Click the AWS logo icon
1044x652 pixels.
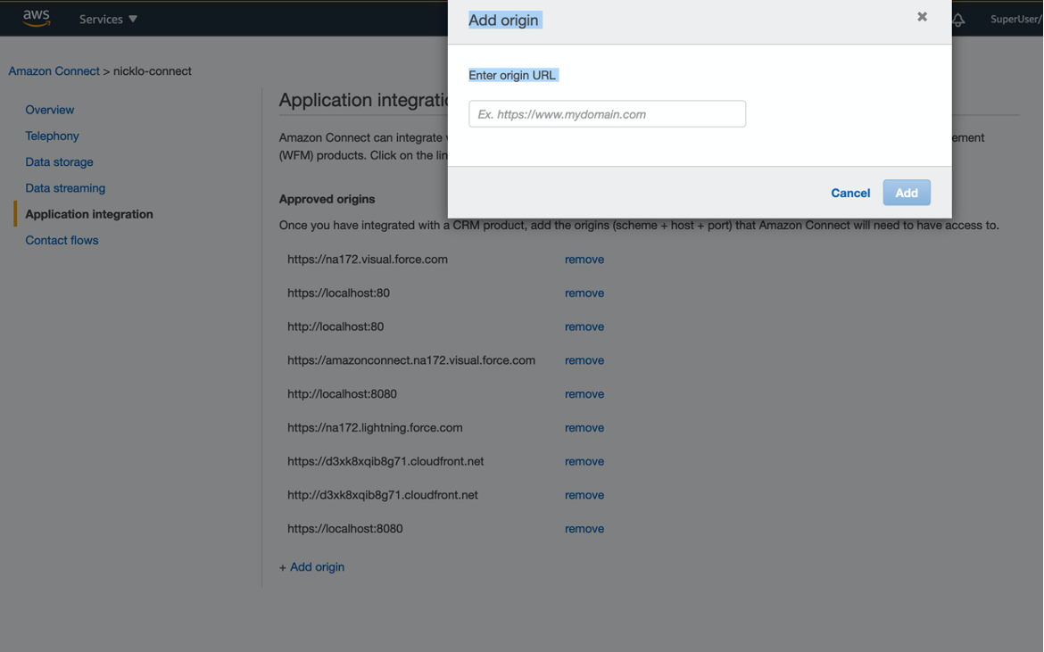click(x=36, y=18)
